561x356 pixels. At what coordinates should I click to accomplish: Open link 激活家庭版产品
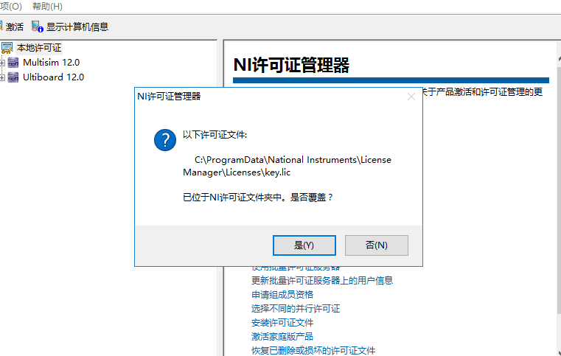[282, 337]
